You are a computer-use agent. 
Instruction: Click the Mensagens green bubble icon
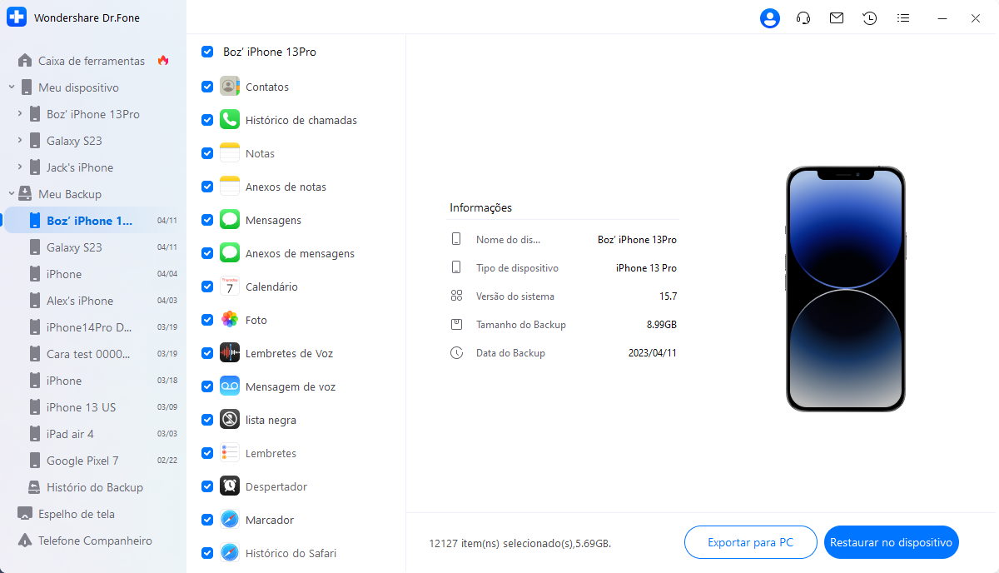[x=230, y=220]
